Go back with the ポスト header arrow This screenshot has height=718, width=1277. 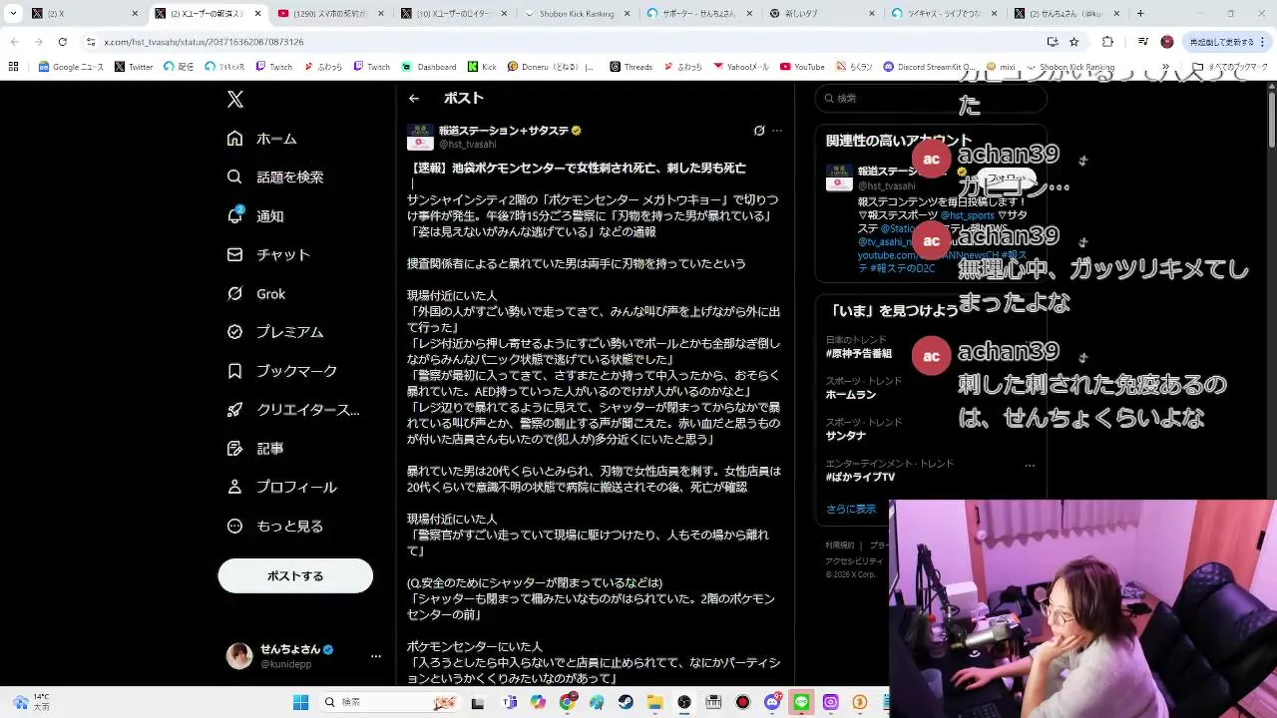click(x=414, y=98)
